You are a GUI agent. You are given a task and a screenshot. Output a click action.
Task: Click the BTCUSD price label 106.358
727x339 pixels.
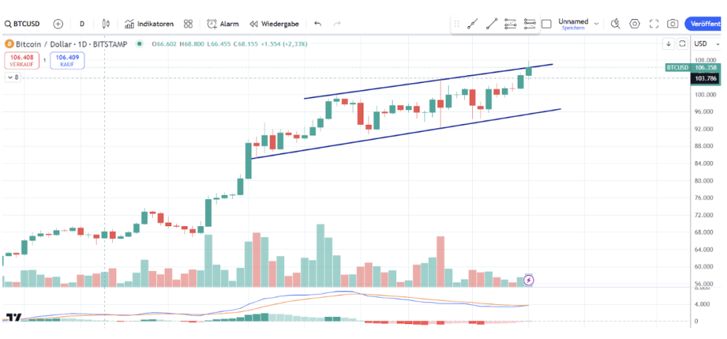[x=694, y=67]
